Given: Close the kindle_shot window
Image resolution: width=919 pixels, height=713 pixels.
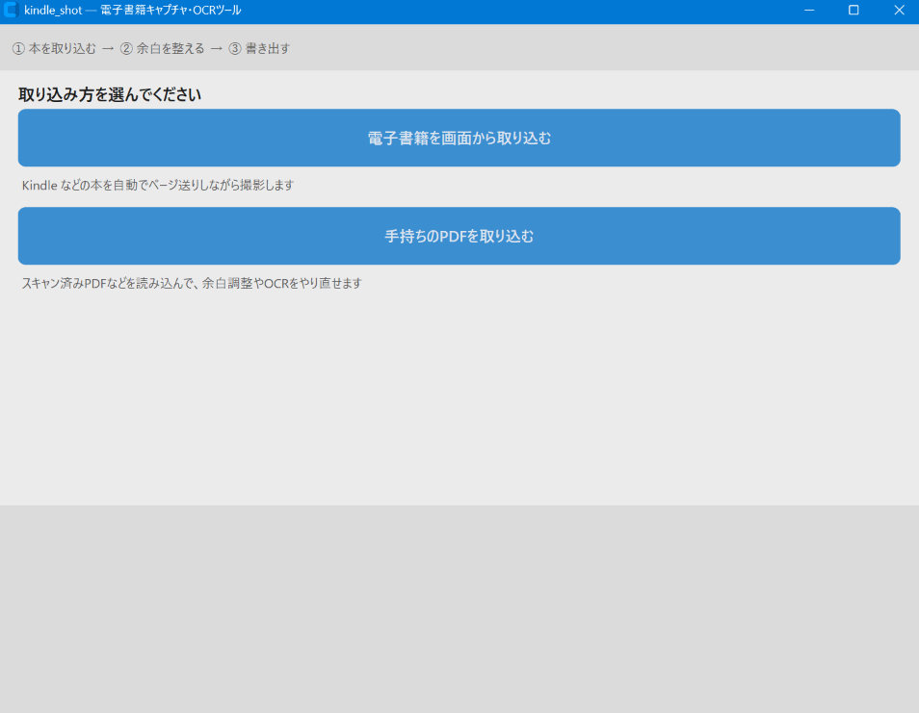Looking at the screenshot, I should [x=899, y=10].
